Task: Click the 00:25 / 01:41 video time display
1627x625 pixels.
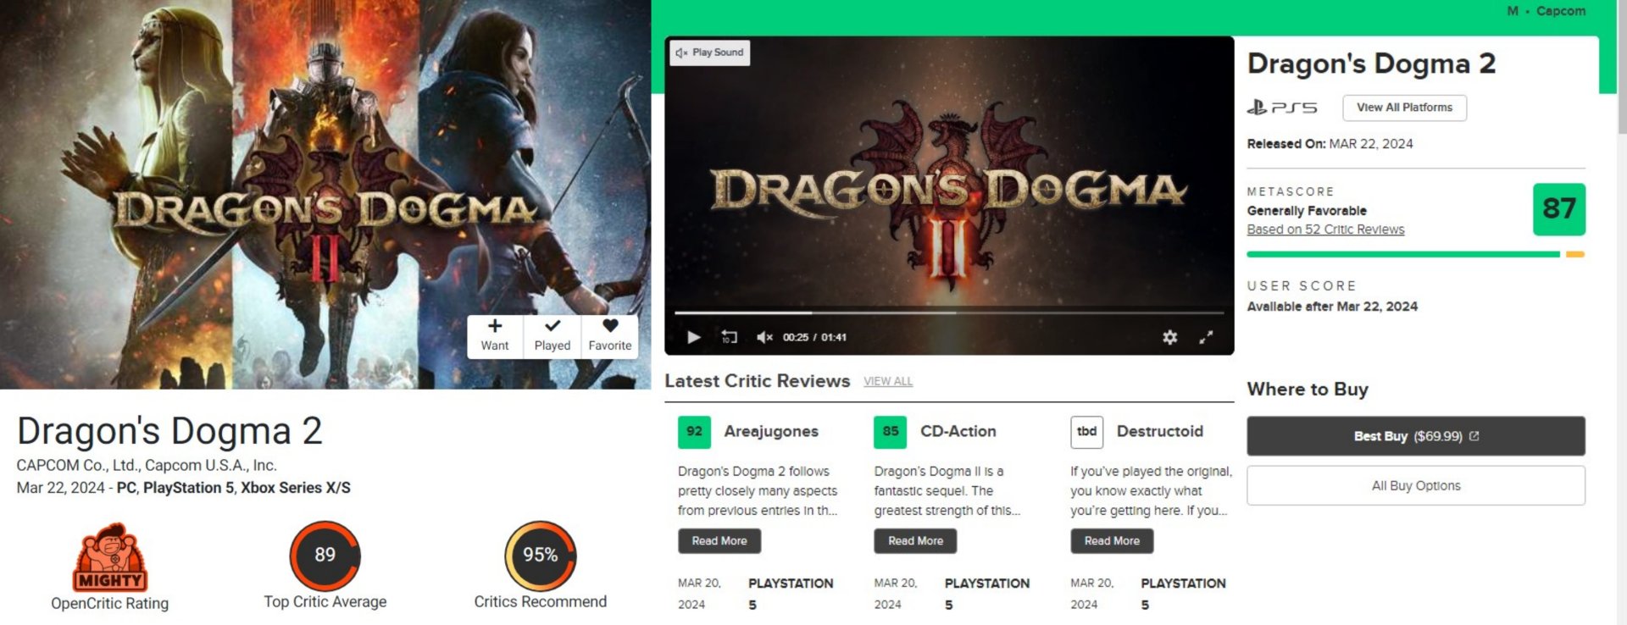Action: [814, 337]
